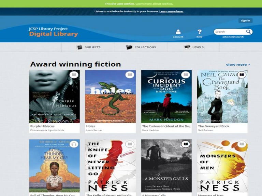The width and height of the screenshot is (262, 196).
Task: Open The Curious Incident cover thumbnail
Action: click(166, 96)
